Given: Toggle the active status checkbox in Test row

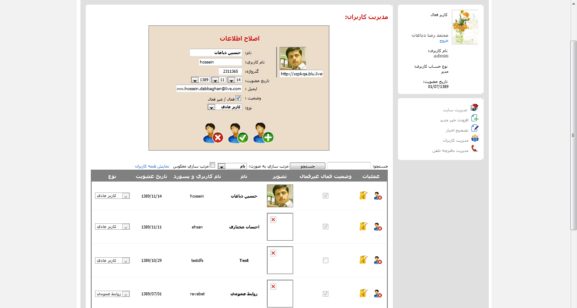Looking at the screenshot, I should (x=325, y=260).
